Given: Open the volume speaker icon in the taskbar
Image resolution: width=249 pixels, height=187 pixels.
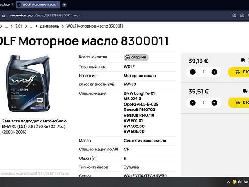Looking at the screenshot, I should (240, 182).
